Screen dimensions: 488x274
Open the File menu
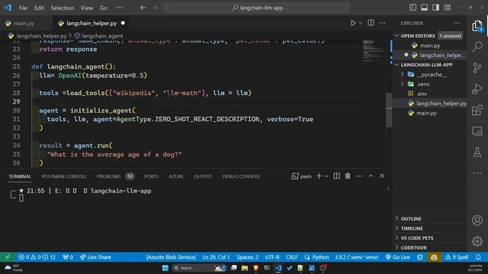23,8
